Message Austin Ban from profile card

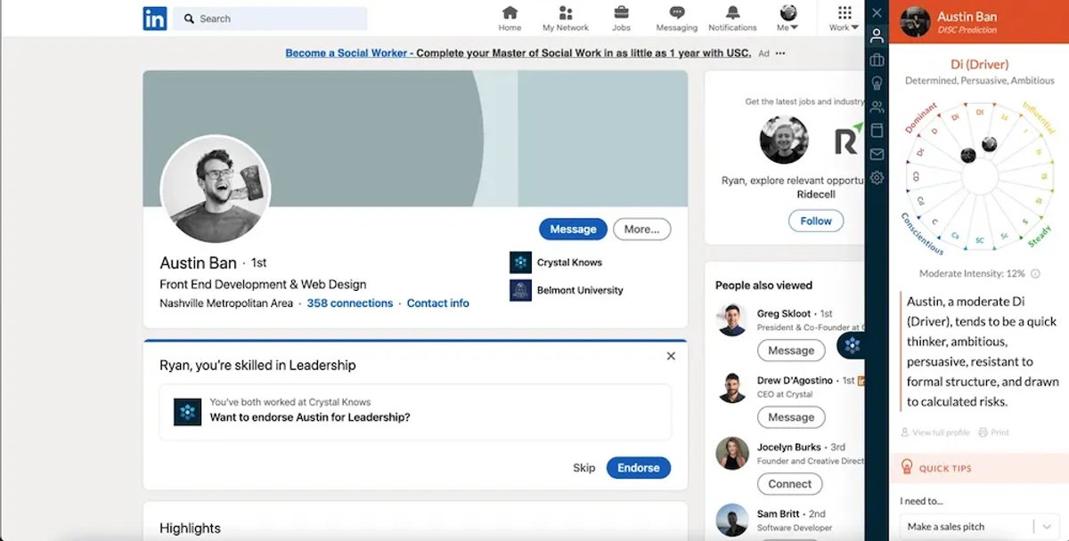point(573,229)
